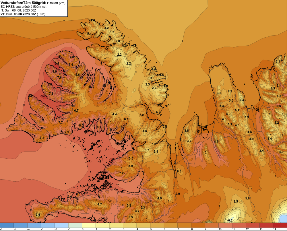This screenshot has width=287, height=231.
Task: Select the legend color swatch between 13 and 14
Action: [x=267, y=225]
